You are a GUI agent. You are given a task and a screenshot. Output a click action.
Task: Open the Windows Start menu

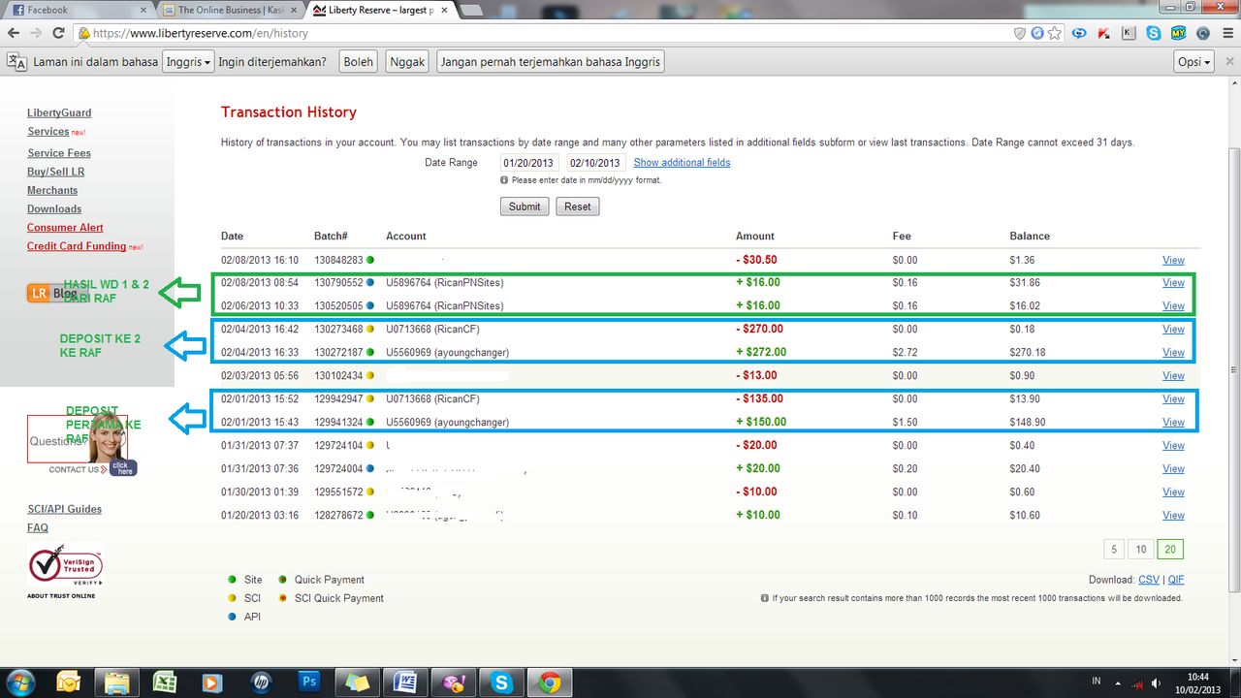(20, 682)
